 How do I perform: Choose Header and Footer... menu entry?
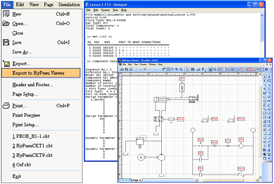pyautogui.click(x=33, y=85)
